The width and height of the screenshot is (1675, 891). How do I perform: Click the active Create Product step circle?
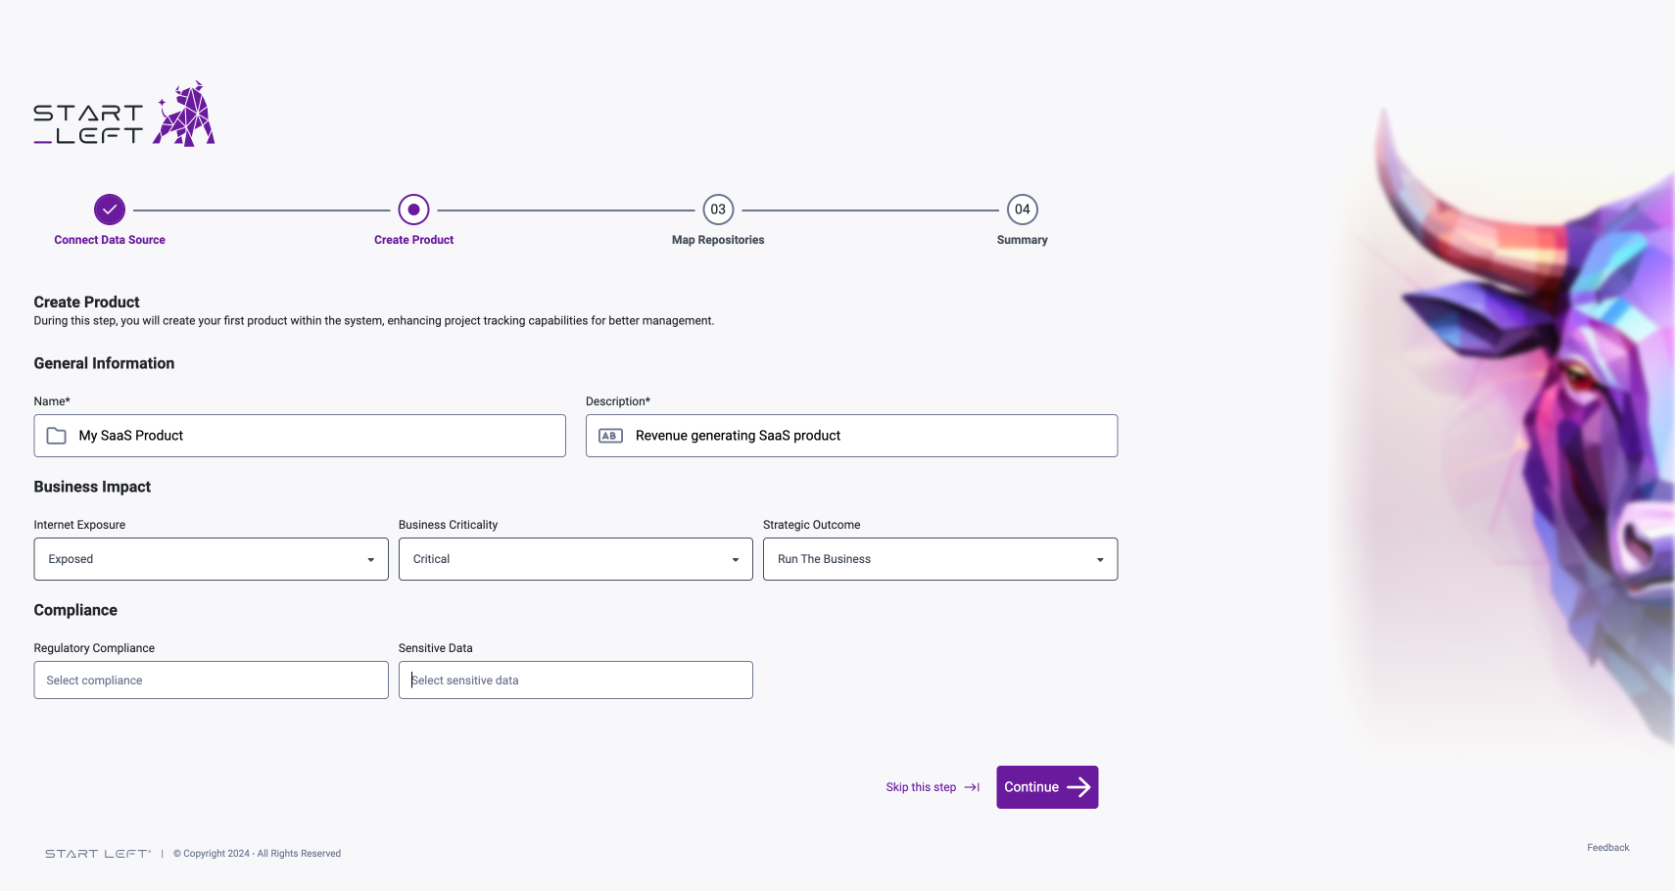coord(413,209)
